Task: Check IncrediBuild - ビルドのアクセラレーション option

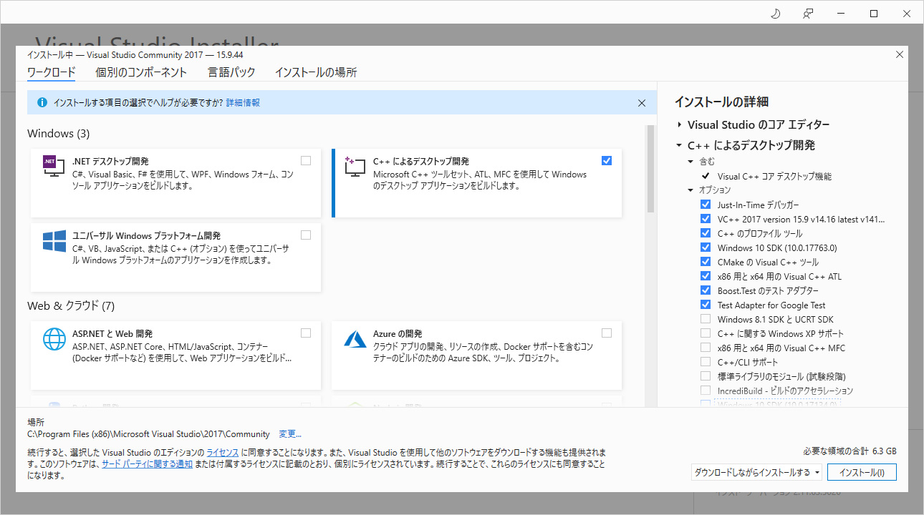Action: [706, 391]
